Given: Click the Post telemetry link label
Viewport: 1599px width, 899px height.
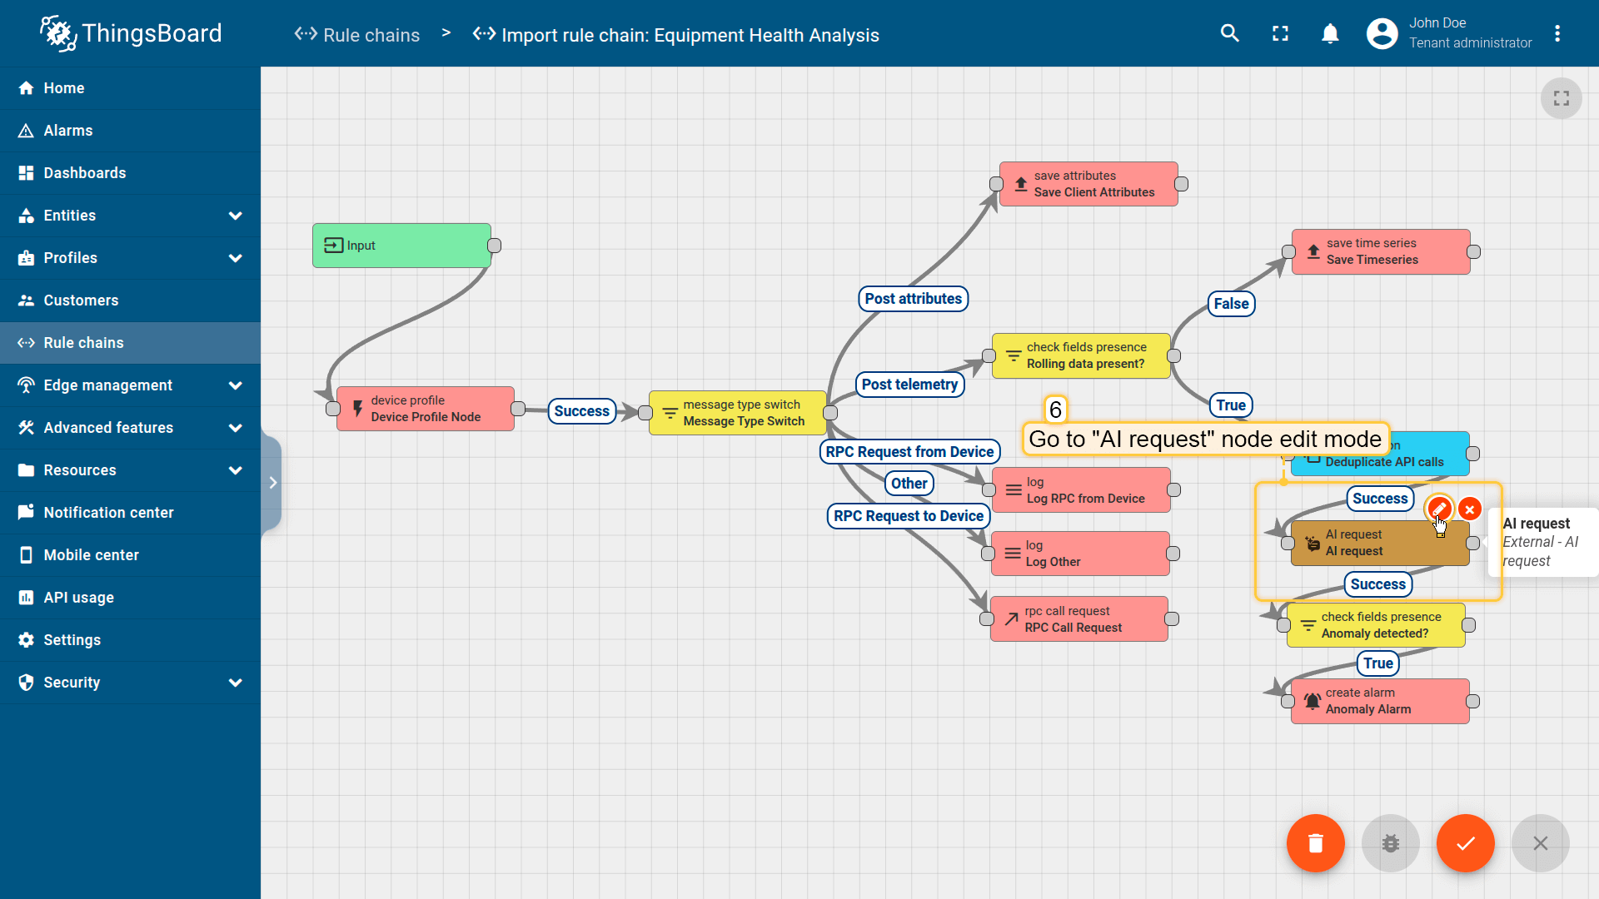Looking at the screenshot, I should (909, 385).
